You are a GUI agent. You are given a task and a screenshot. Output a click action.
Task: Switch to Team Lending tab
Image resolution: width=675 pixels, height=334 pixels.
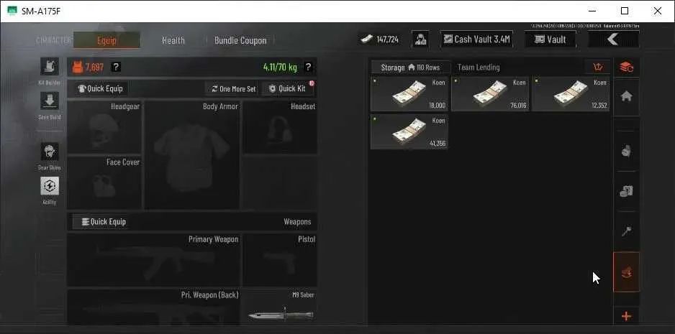pyautogui.click(x=479, y=68)
